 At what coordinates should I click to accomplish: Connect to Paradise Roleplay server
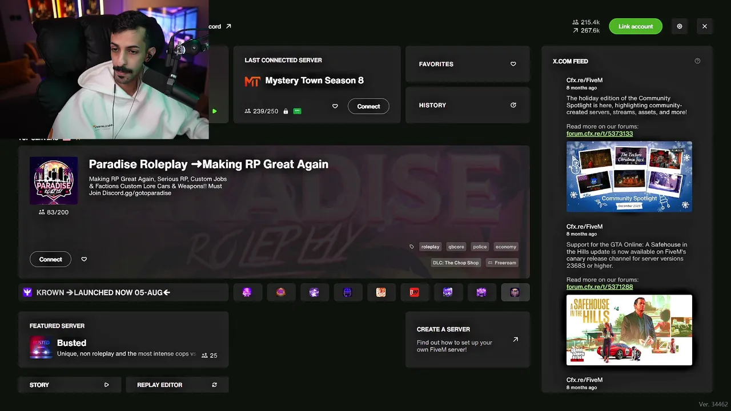50,259
